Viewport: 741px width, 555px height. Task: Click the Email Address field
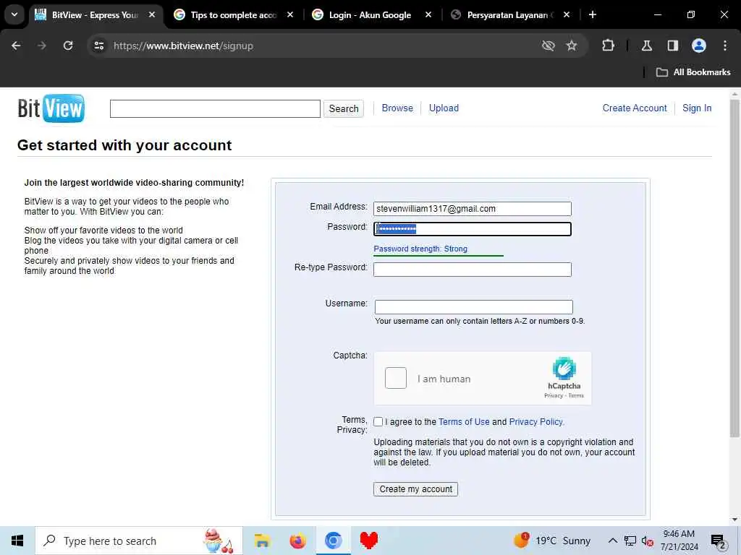click(x=472, y=209)
